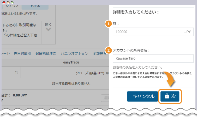Click the account holder name field
197x117 pixels.
(153, 58)
